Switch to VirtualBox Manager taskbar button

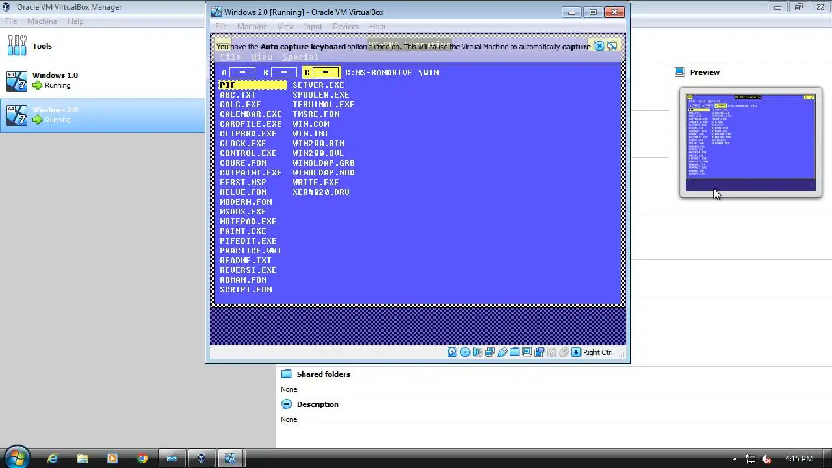coord(201,458)
